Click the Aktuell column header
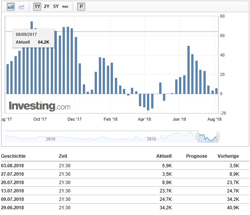Image resolution: width=250 pixels, height=215 pixels. [164, 156]
